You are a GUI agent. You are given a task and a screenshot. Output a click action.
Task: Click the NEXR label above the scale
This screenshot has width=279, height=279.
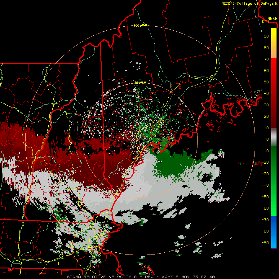[x=272, y=19]
